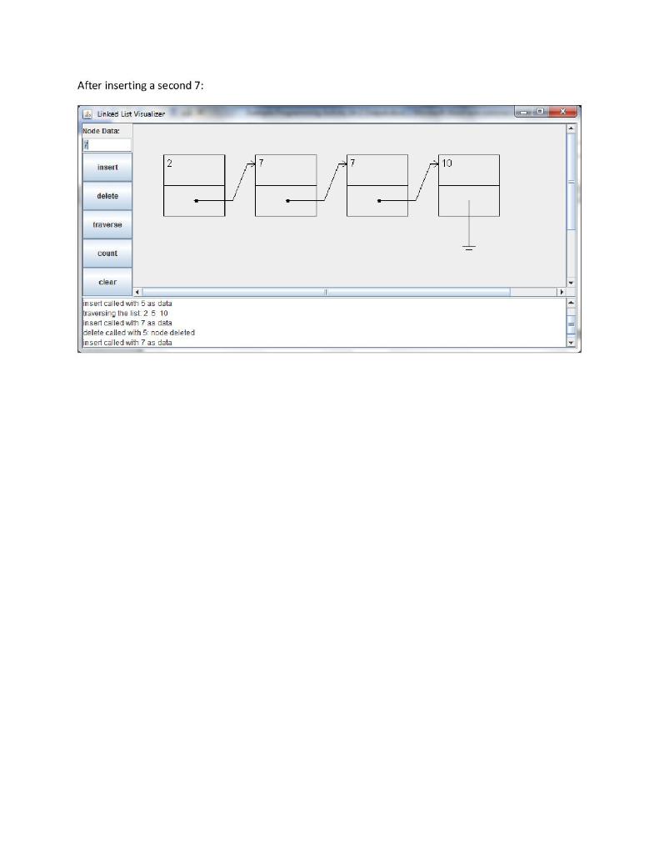Screen dimensions: 659x854
Task: Run traverse on the linked list
Action: [107, 224]
